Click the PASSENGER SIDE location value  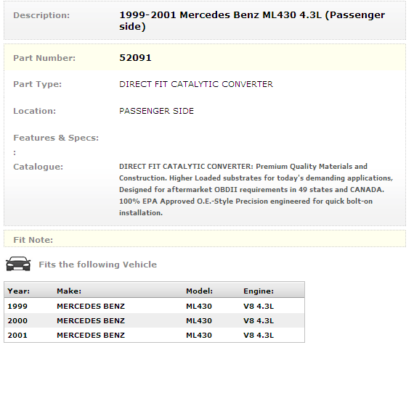click(156, 111)
